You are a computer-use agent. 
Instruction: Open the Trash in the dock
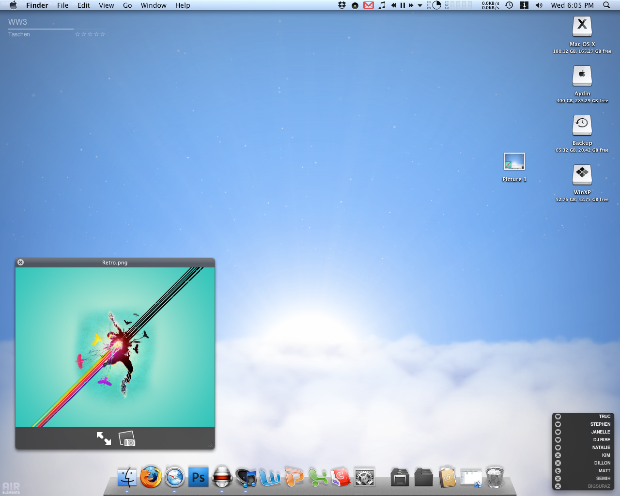pyautogui.click(x=495, y=477)
